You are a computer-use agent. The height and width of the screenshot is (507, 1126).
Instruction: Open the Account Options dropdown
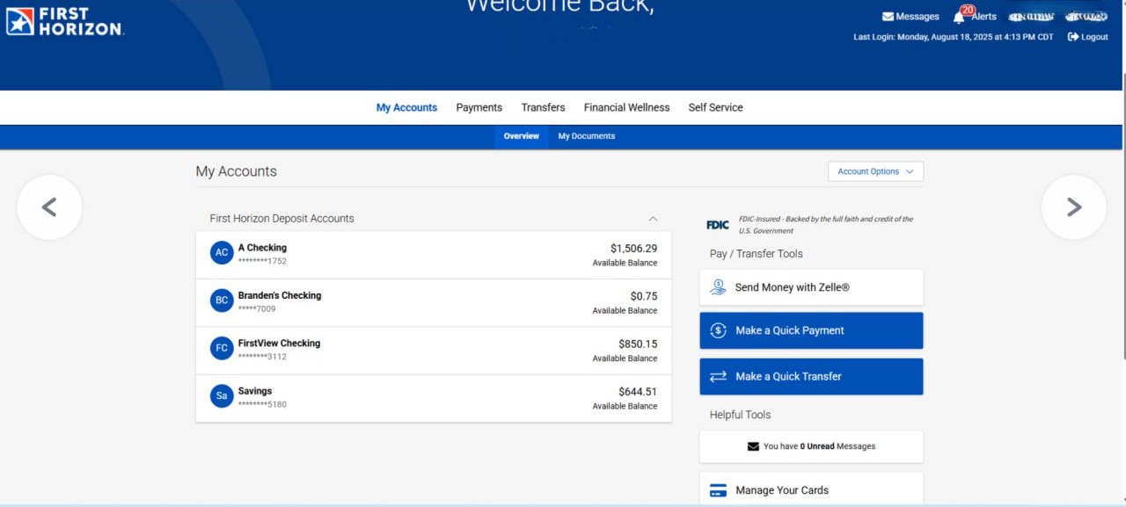[x=875, y=171]
